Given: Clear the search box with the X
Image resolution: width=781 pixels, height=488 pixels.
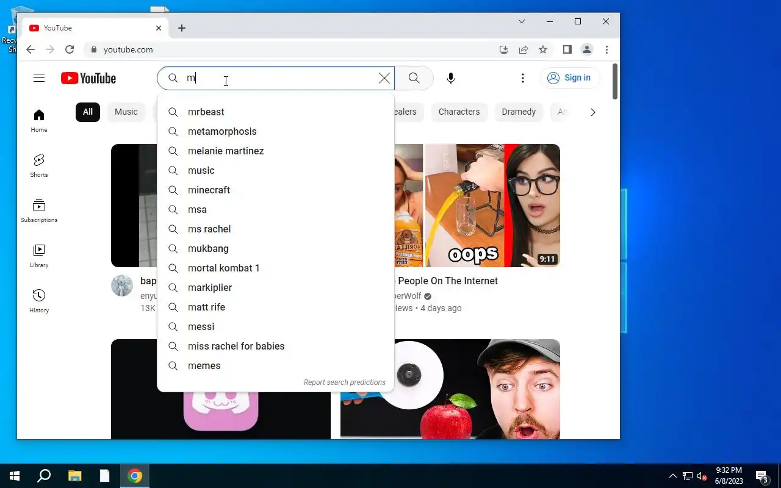Looking at the screenshot, I should (384, 78).
